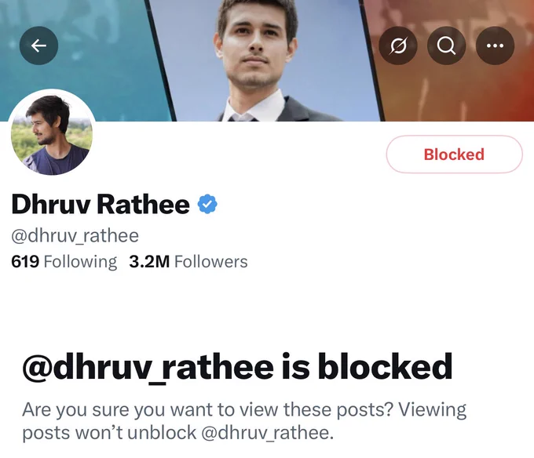Click @dhruv_rathee mention in the warning text
This screenshot has height=458, width=534.
(x=268, y=433)
